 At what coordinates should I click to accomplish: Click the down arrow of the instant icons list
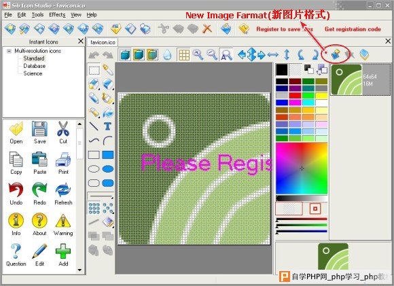(x=79, y=270)
